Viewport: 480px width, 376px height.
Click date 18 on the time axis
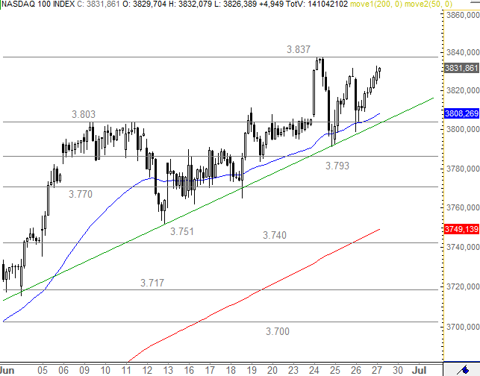pyautogui.click(x=231, y=371)
